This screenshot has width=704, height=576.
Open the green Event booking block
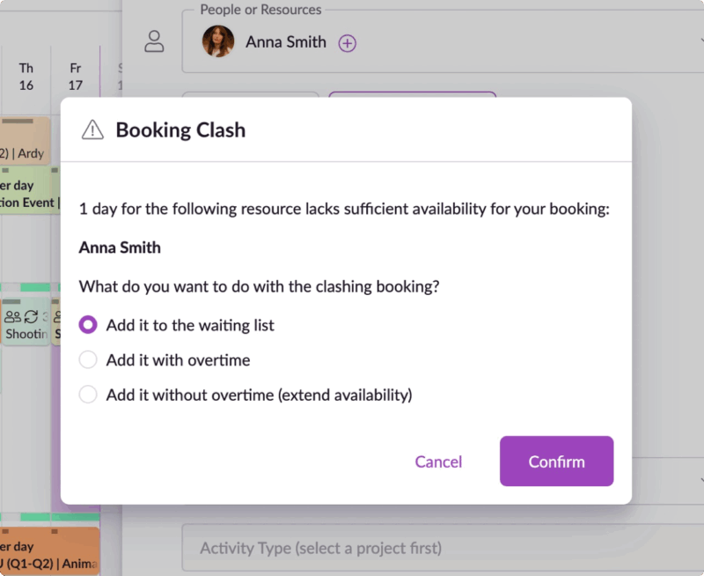[28, 193]
